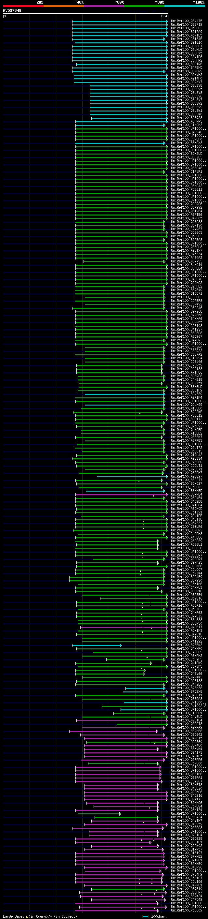The width and height of the screenshot is (208, 919).
Task: Select label UniRef100_A7PIU4
Action: [x=187, y=835]
